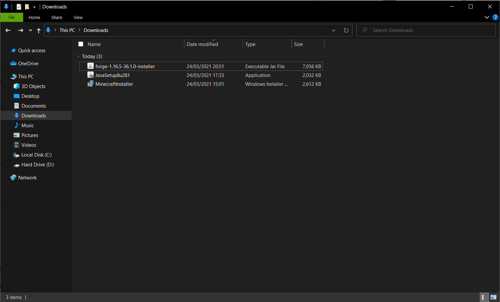500x302 pixels.
Task: Click the search magnifier icon
Action: pyautogui.click(x=365, y=30)
